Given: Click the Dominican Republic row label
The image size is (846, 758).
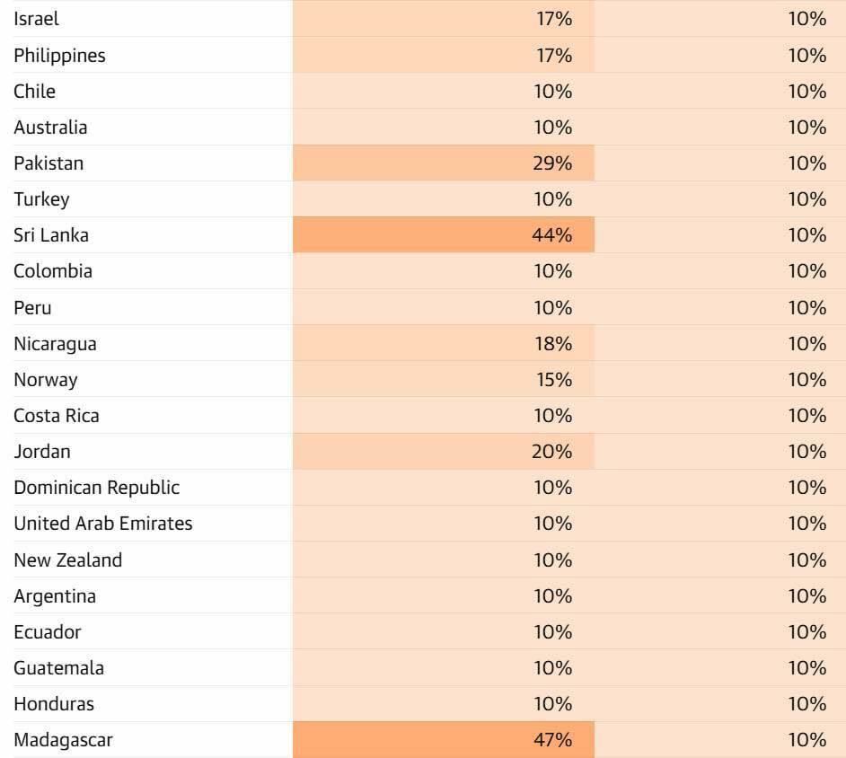Looking at the screenshot, I should click(97, 488).
